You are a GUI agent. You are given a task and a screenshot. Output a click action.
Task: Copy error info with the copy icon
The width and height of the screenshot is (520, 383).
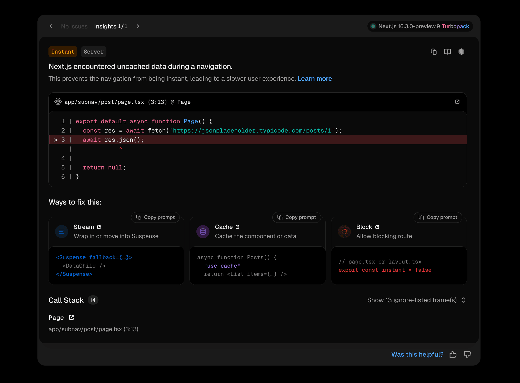(434, 52)
